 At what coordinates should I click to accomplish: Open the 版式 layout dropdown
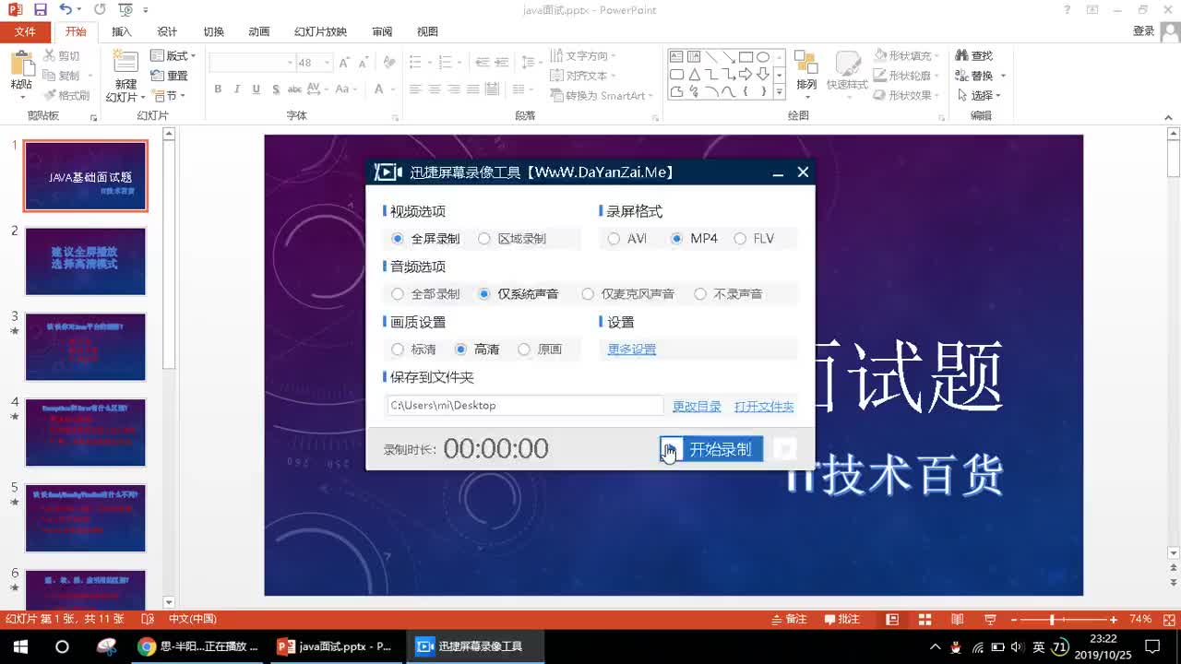coord(173,56)
